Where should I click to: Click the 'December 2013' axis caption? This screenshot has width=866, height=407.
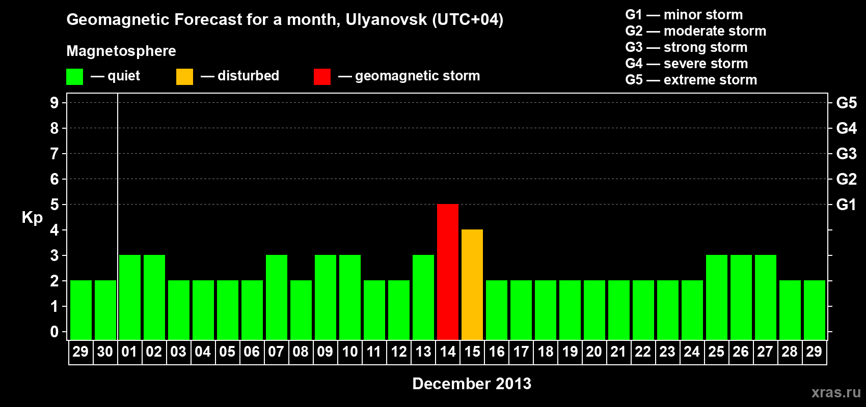[x=472, y=384]
